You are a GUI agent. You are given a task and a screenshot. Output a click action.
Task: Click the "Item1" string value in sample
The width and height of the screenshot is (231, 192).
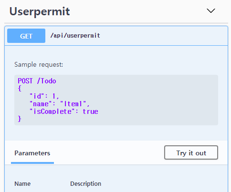[73, 104]
